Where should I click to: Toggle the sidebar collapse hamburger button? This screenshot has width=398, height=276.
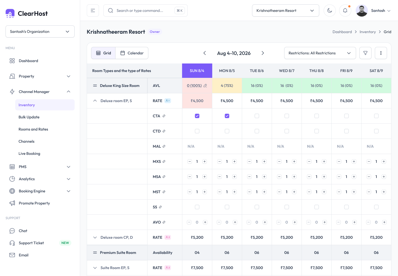pos(93,10)
